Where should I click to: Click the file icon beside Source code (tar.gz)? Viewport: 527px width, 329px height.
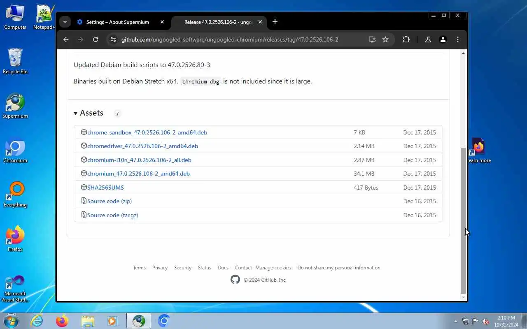[84, 215]
